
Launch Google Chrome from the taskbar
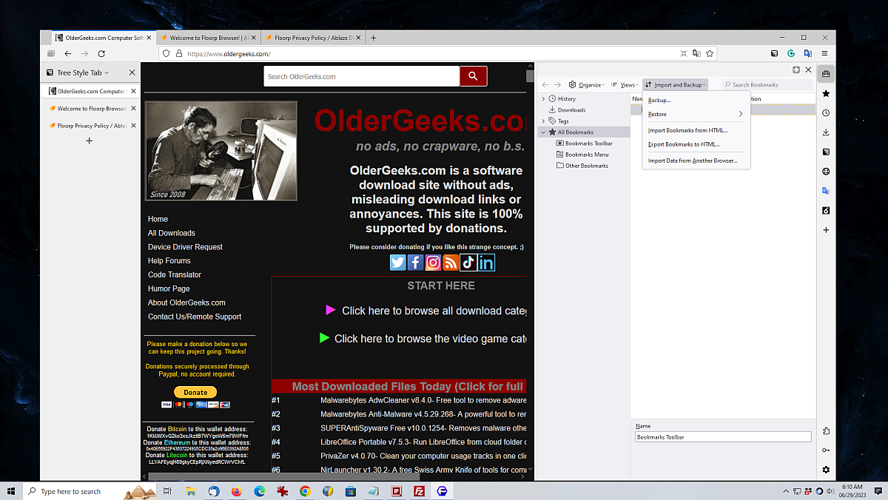tap(305, 491)
